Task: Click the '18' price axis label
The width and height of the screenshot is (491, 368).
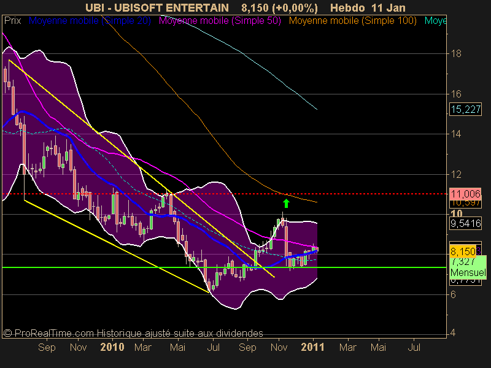Action: pos(456,54)
